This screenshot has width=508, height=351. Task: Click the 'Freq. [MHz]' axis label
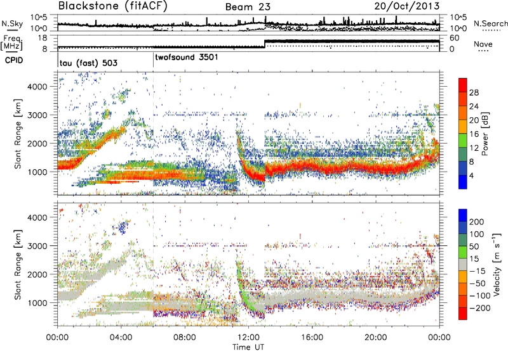click(x=11, y=43)
